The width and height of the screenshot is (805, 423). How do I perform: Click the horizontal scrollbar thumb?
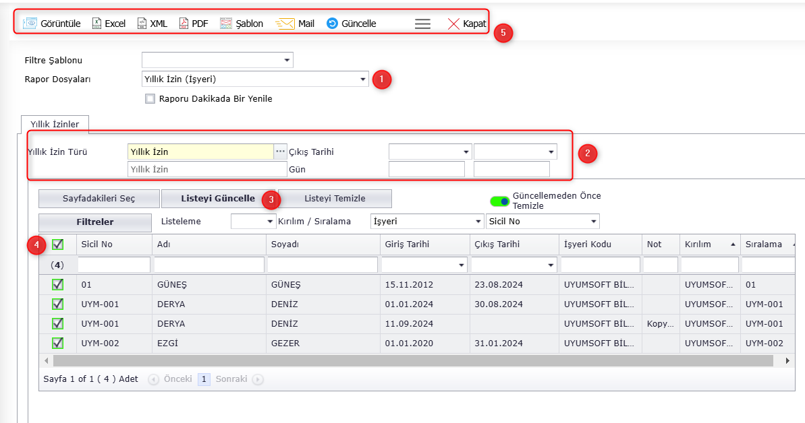click(413, 361)
